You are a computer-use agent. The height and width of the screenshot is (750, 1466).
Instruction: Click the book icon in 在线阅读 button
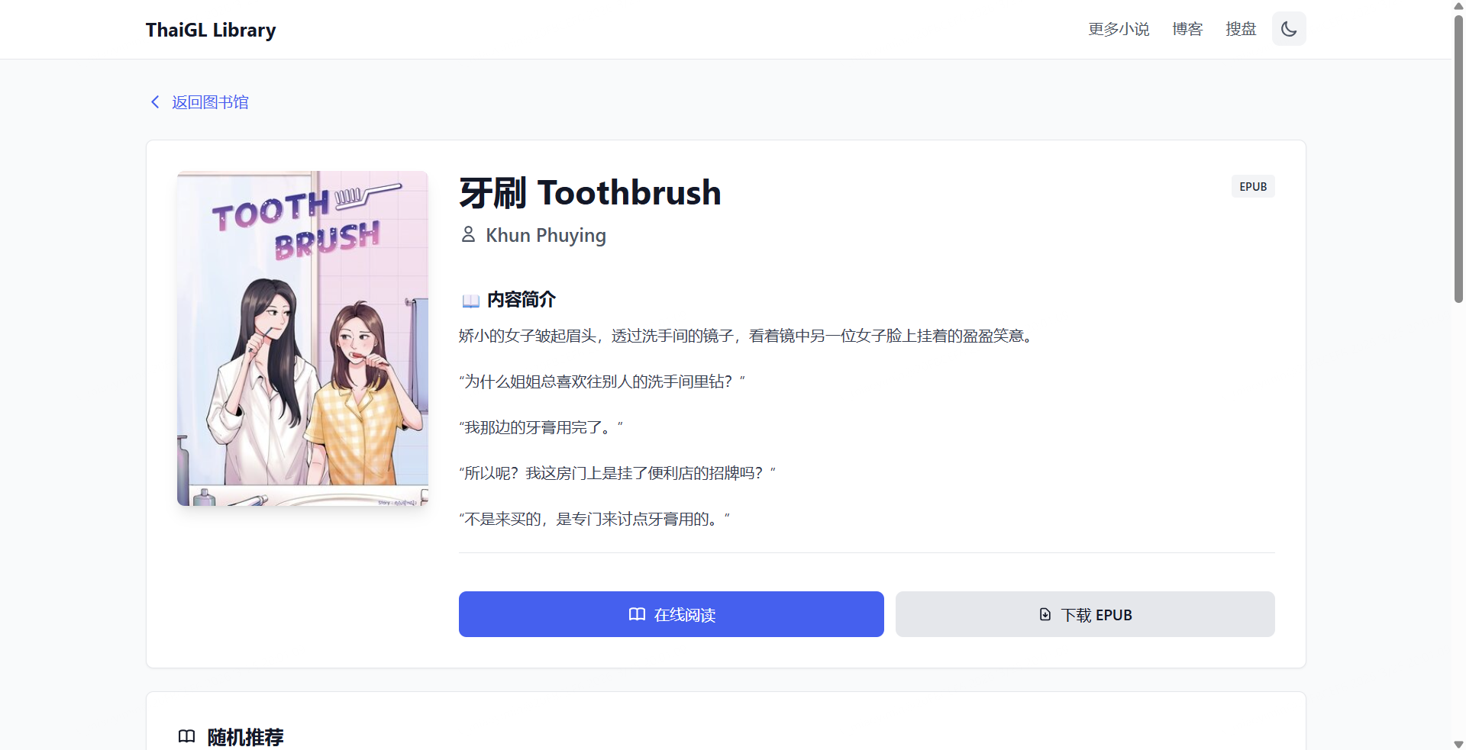coord(637,614)
